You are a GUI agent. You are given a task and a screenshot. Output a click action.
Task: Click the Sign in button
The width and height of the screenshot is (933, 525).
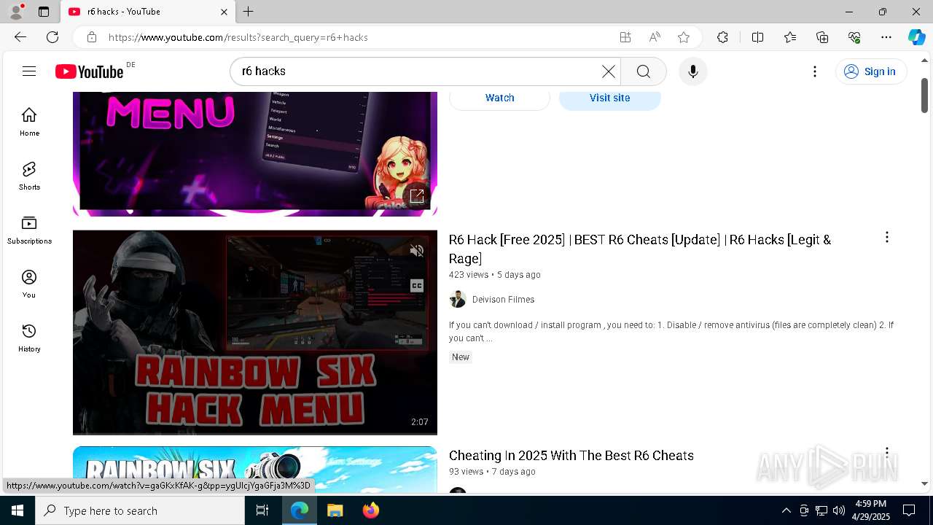tap(871, 71)
